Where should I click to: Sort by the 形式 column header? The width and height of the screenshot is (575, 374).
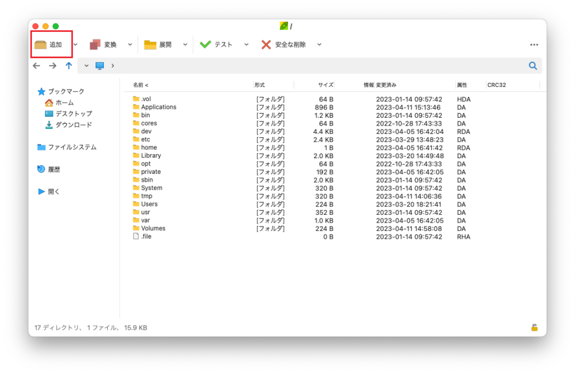pos(259,85)
